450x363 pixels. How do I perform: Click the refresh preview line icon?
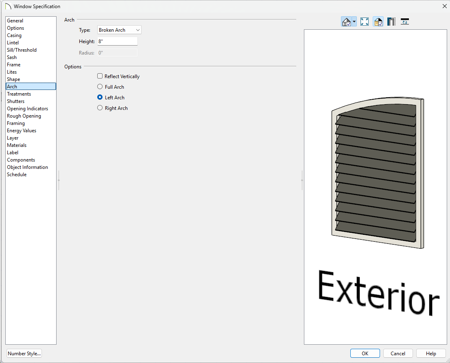point(405,22)
